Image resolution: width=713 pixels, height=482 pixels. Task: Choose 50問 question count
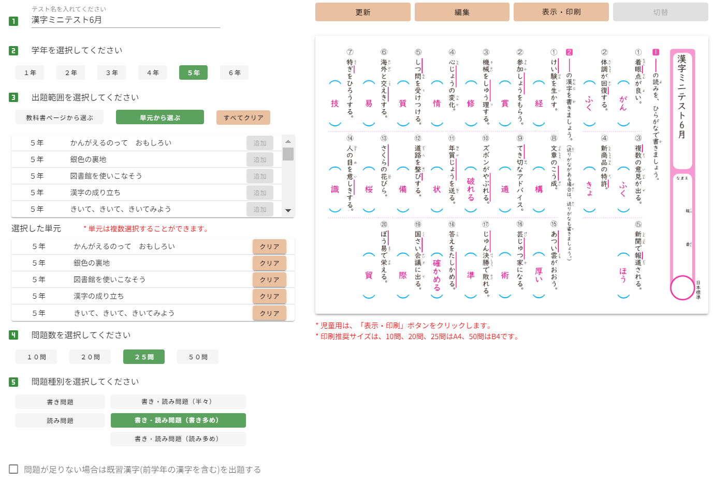click(x=198, y=357)
